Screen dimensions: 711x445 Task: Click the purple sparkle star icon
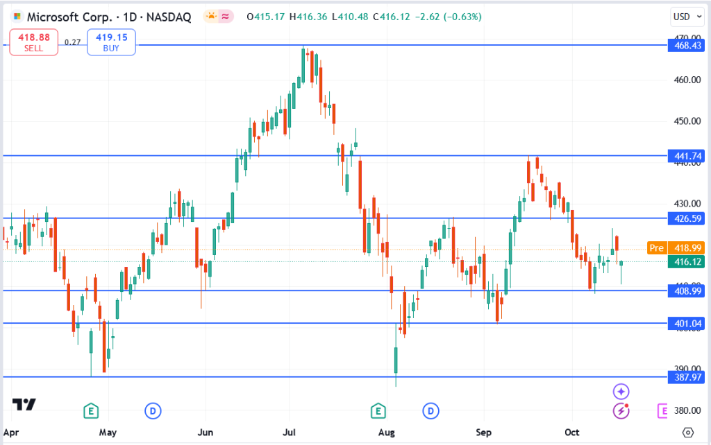point(621,391)
